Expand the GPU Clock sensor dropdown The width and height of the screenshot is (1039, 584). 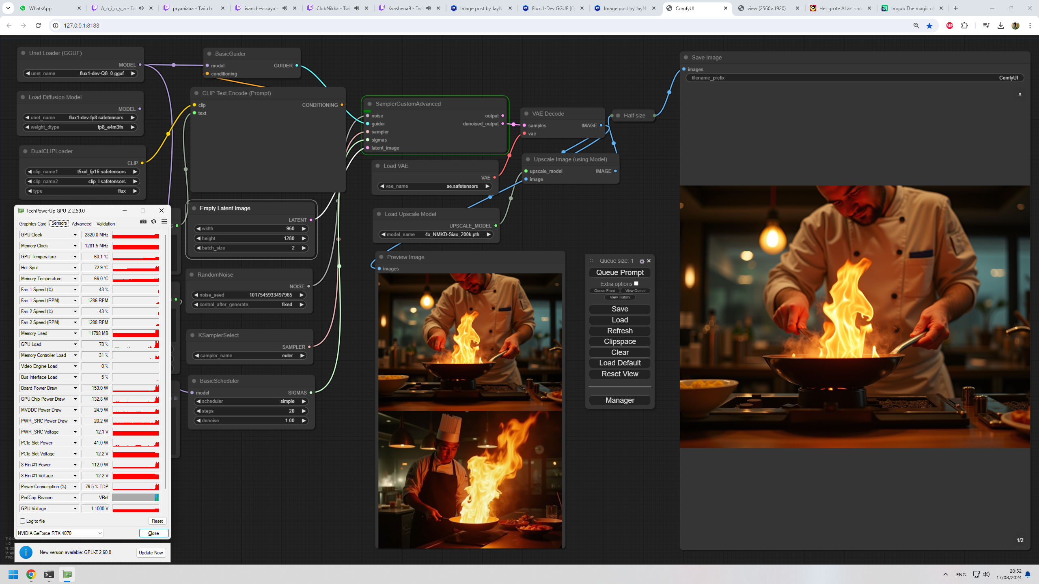click(x=75, y=235)
